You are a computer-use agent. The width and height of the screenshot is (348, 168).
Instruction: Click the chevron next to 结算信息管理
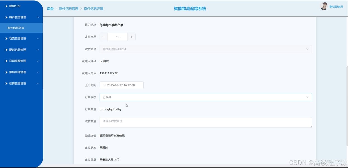38,83
